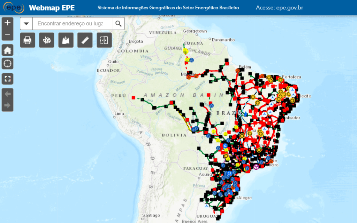Click the red square marker in Peru
The width and height of the screenshot is (357, 223).
pos(134,98)
